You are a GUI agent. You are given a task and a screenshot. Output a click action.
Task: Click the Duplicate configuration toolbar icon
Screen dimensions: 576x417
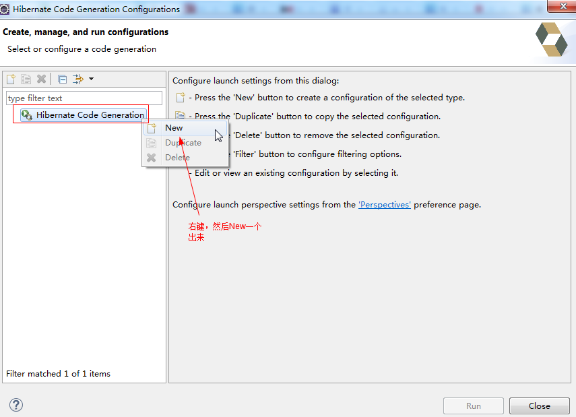pos(26,79)
